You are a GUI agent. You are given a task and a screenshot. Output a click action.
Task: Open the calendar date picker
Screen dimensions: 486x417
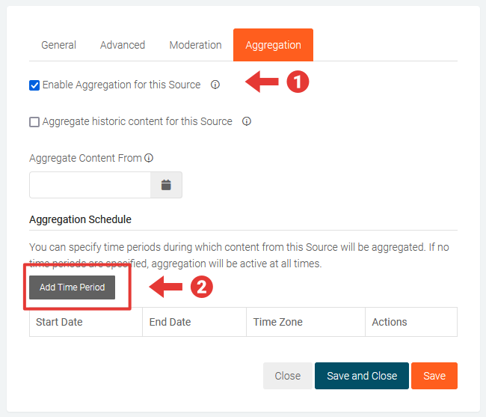click(167, 185)
